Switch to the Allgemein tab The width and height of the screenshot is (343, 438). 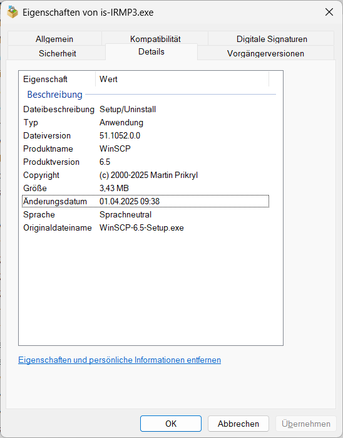tap(54, 39)
